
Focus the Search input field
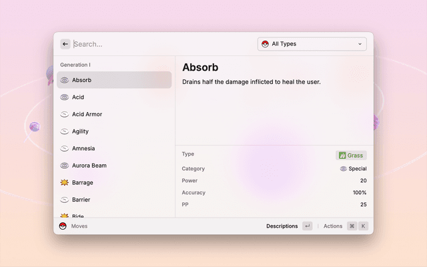click(x=160, y=44)
